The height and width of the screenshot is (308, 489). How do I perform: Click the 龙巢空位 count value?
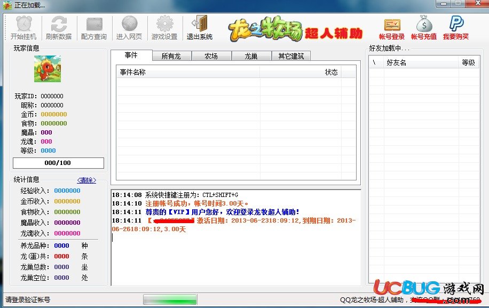tap(62, 278)
